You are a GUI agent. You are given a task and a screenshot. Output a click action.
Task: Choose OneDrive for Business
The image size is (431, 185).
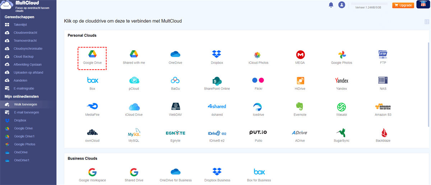(x=175, y=175)
